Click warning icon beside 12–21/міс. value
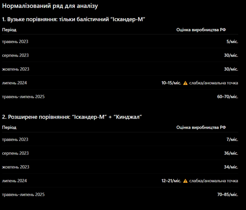246x210 pixels. click(185, 181)
